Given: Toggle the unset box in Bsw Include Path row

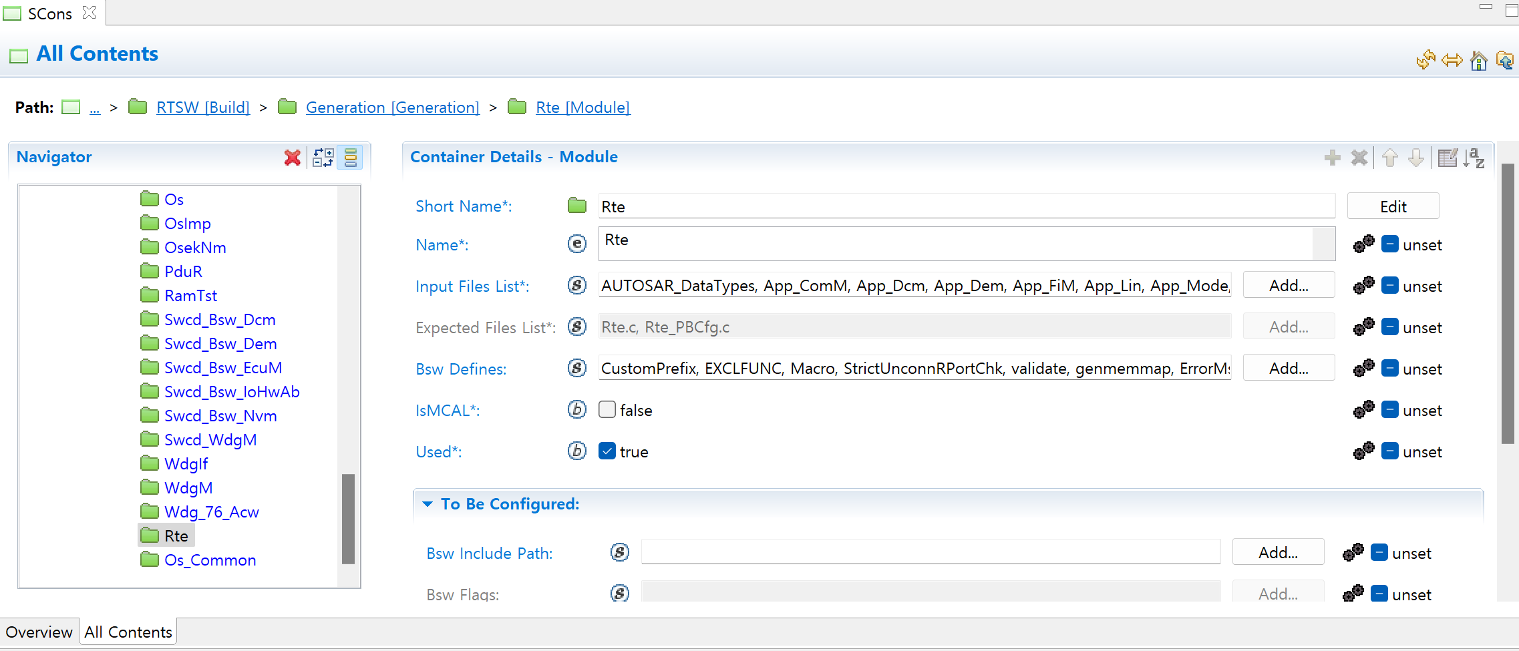Looking at the screenshot, I should [1379, 553].
